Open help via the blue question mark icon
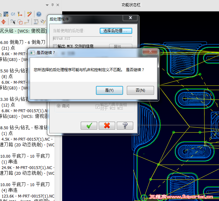Image resolution: width=219 pixels, height=201 pixels. 39,14
